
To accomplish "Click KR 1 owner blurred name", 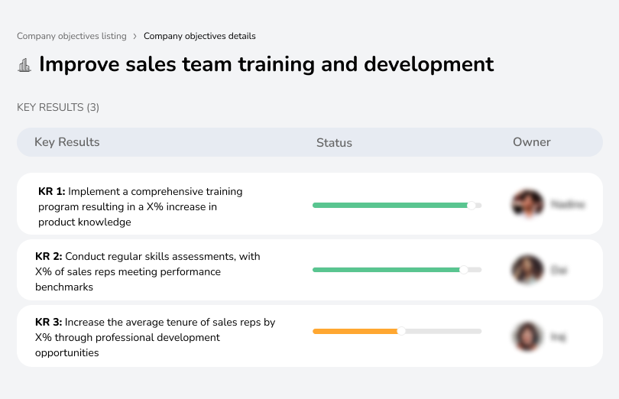I will (568, 204).
